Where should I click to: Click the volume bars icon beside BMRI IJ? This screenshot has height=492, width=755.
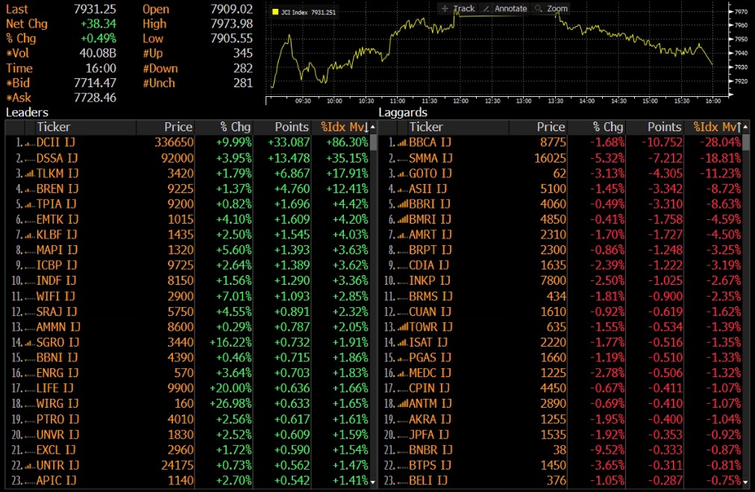pyautogui.click(x=403, y=219)
